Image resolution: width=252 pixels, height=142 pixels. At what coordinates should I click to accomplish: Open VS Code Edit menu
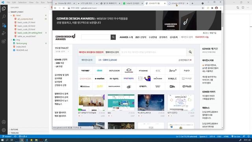click(x=14, y=2)
